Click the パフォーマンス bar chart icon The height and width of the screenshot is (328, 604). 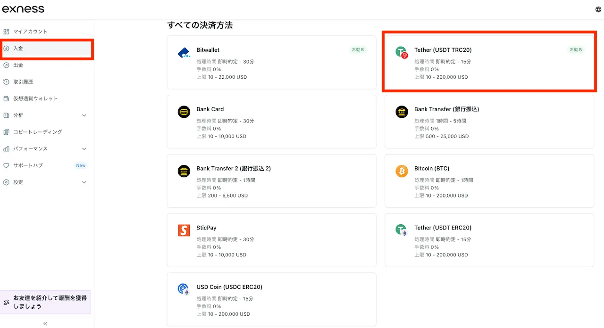coord(6,149)
